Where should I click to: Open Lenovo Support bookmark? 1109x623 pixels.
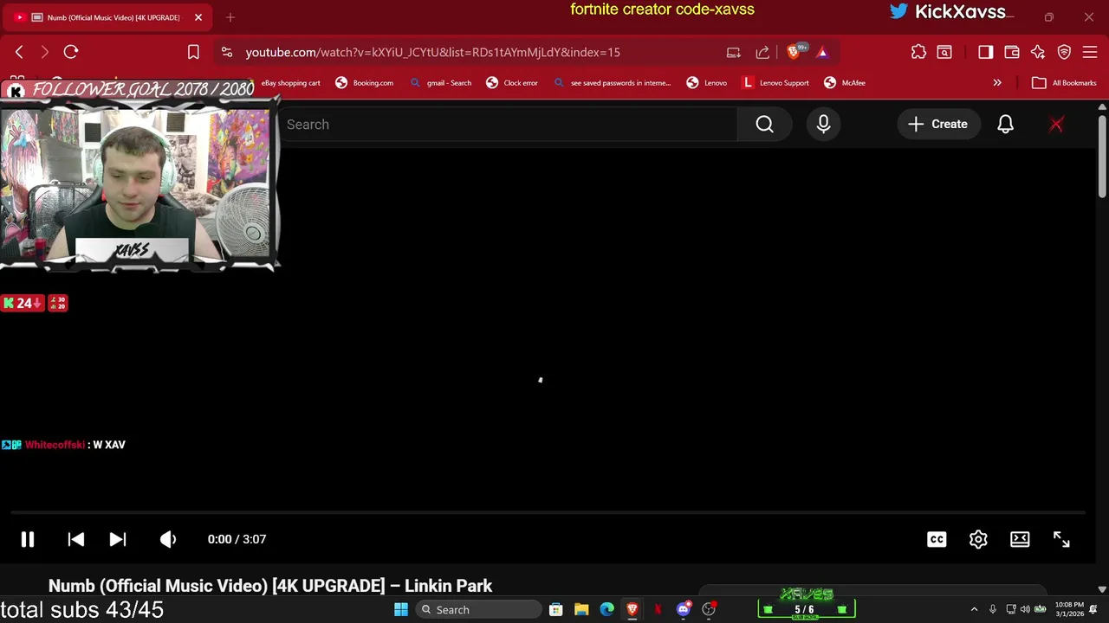pyautogui.click(x=775, y=83)
